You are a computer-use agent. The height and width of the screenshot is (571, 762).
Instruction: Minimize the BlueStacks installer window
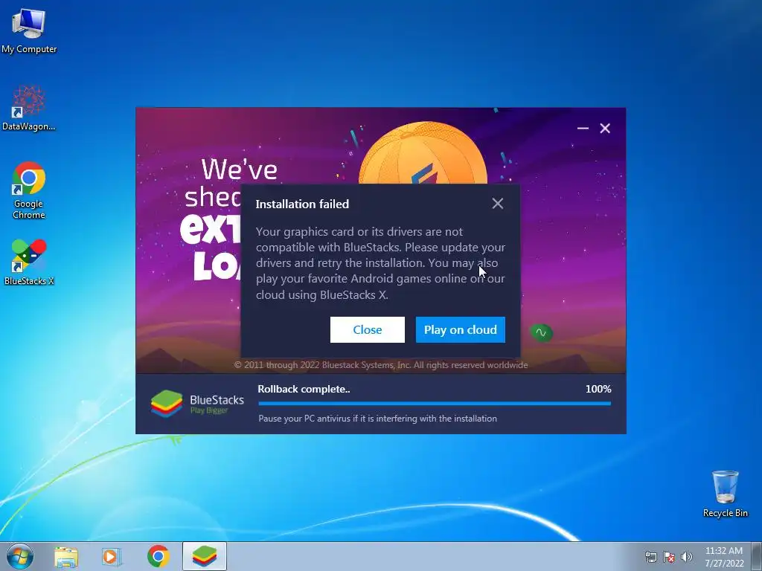(583, 128)
